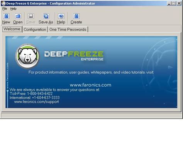Close the Configuration Administrator window
The image size is (183, 146).
tap(179, 3)
